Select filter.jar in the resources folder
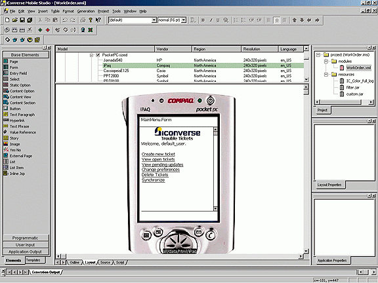The height and width of the screenshot is (283, 378). [x=352, y=87]
